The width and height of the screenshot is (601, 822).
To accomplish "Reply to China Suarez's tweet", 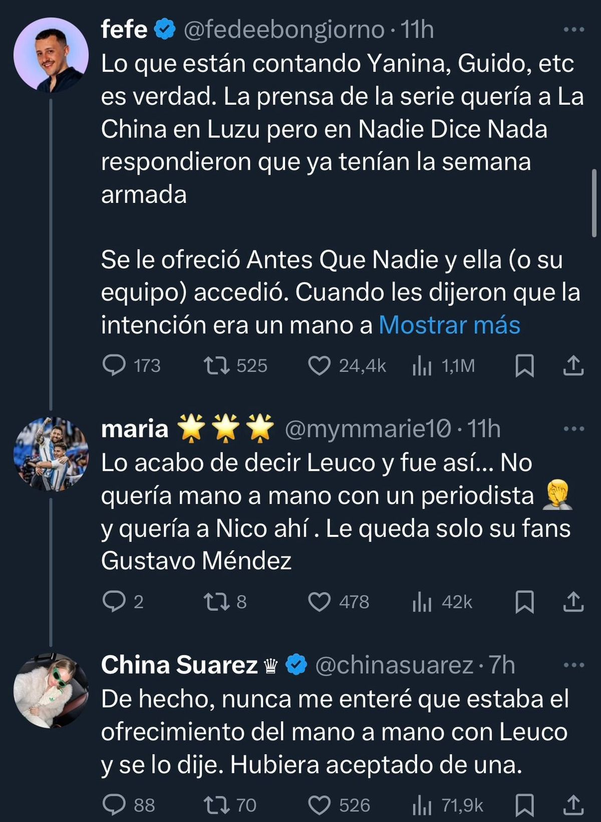I will point(114,805).
